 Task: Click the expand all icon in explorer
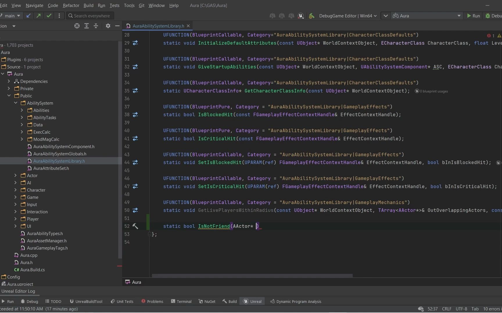pyautogui.click(x=86, y=26)
